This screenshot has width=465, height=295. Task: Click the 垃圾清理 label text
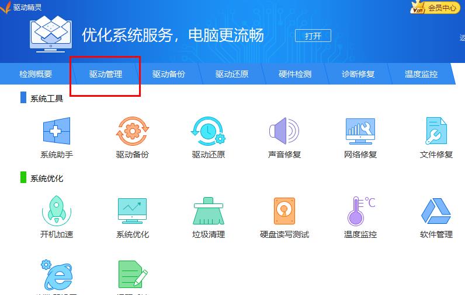209,234
